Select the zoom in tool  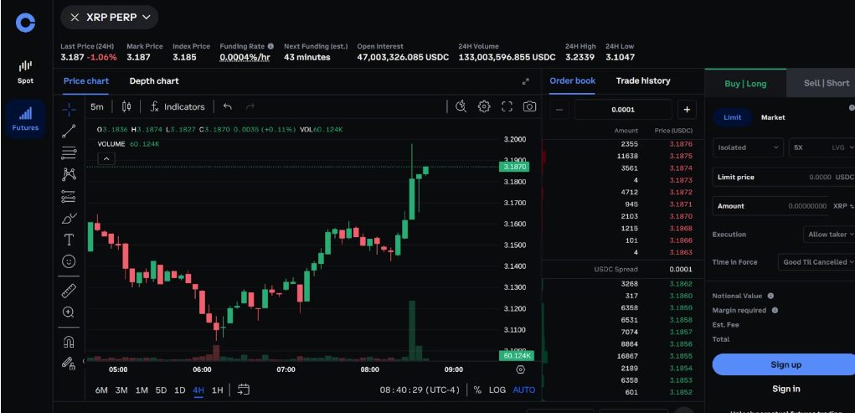[69, 312]
